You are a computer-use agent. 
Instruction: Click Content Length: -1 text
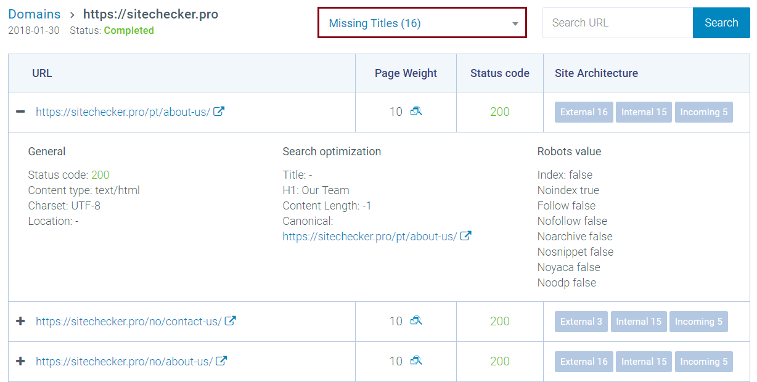[x=327, y=206]
